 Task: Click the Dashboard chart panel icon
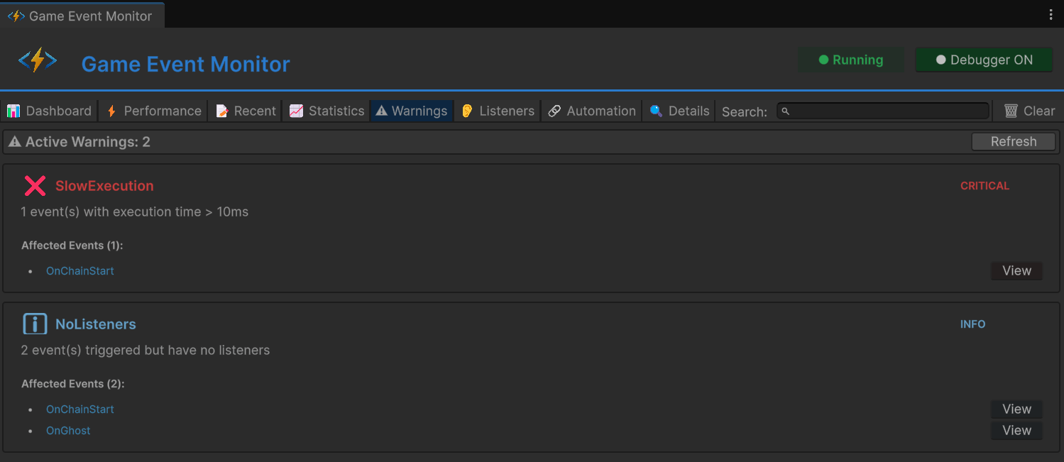[14, 111]
